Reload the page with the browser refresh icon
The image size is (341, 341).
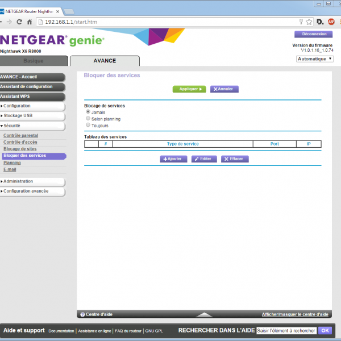[x=20, y=22]
